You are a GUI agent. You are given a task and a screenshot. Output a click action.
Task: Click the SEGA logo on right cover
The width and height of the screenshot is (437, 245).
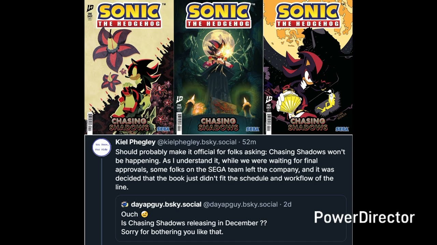pos(342,129)
